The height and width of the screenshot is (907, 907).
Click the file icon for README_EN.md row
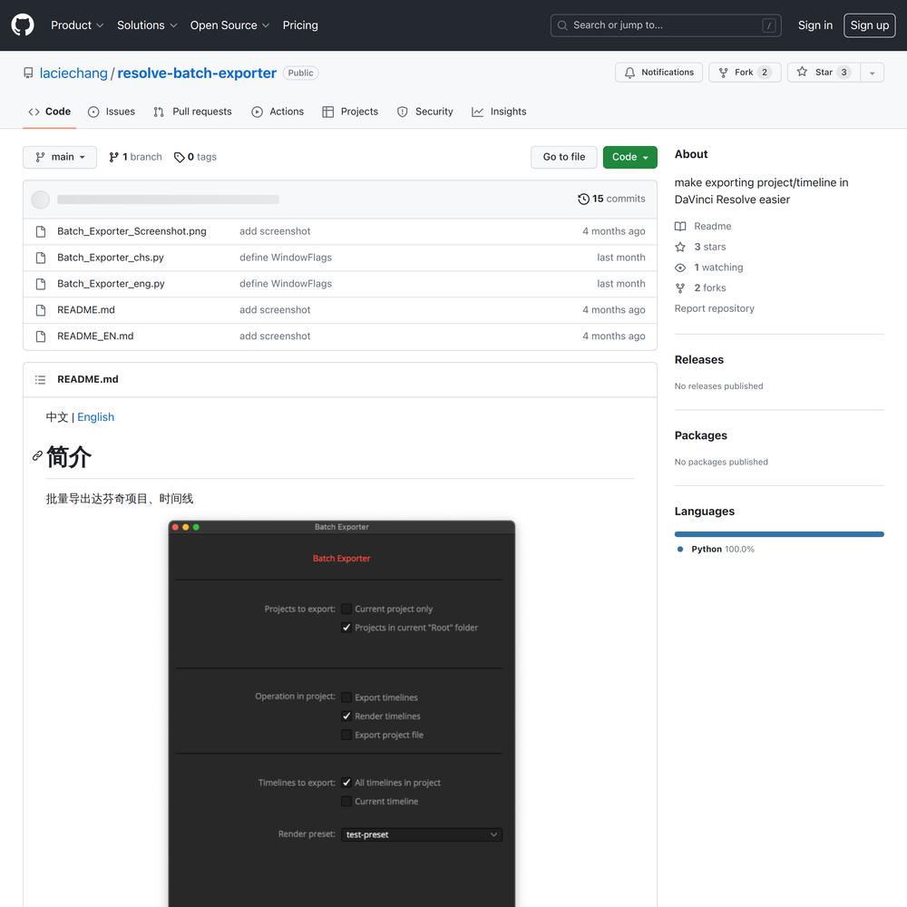41,336
